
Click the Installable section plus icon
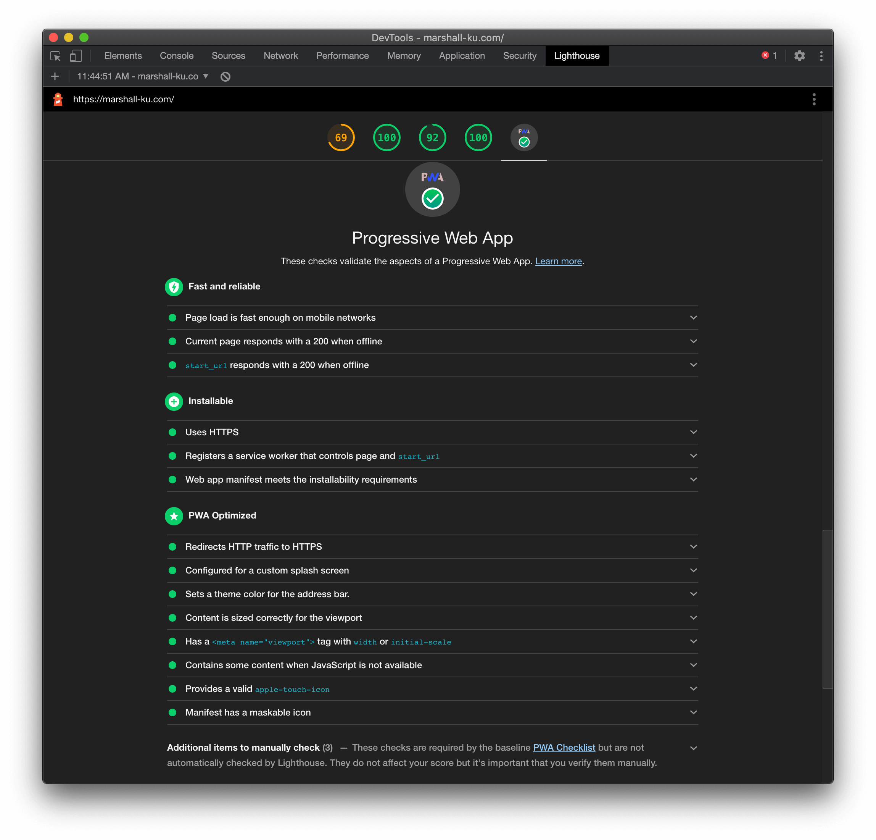[173, 401]
